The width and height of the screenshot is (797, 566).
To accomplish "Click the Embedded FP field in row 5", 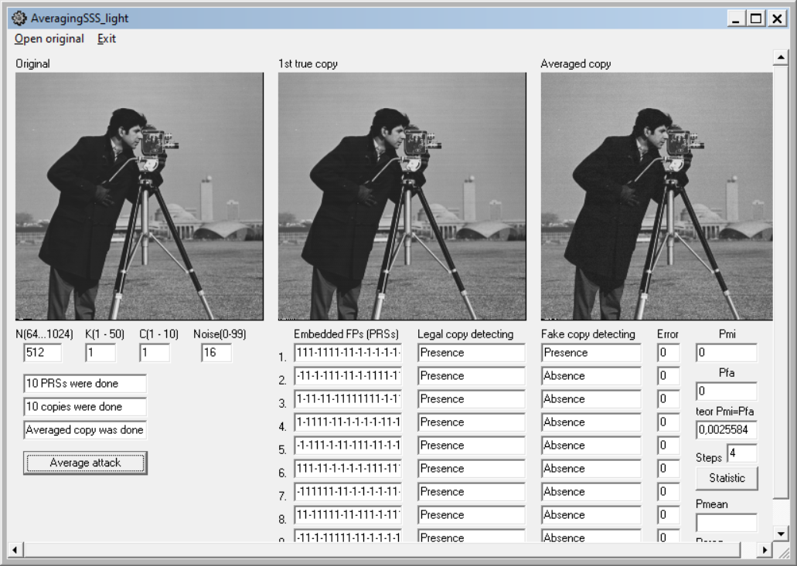I will [348, 446].
